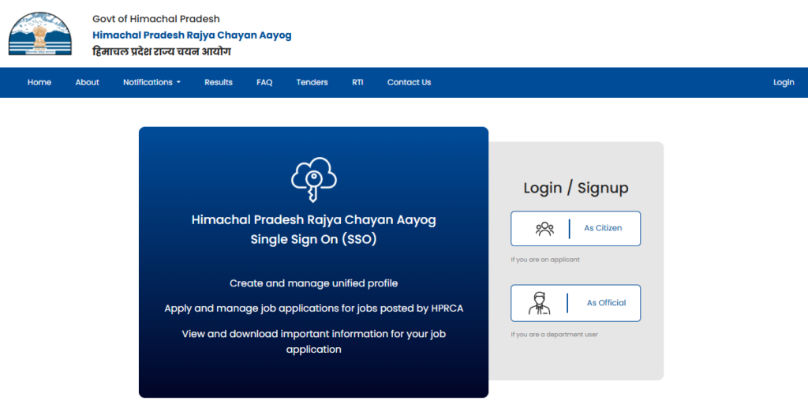Click the Himachal Pradesh government emblem logo

tap(39, 34)
